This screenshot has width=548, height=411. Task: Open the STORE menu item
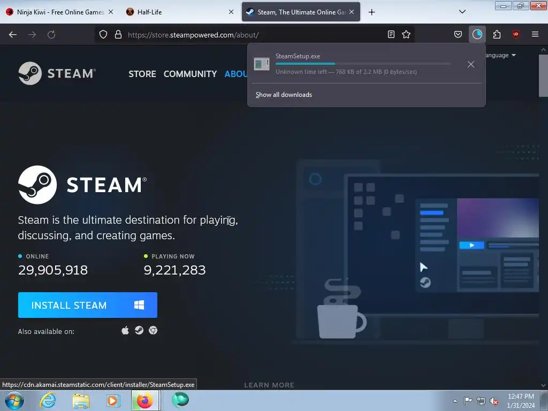pos(142,74)
